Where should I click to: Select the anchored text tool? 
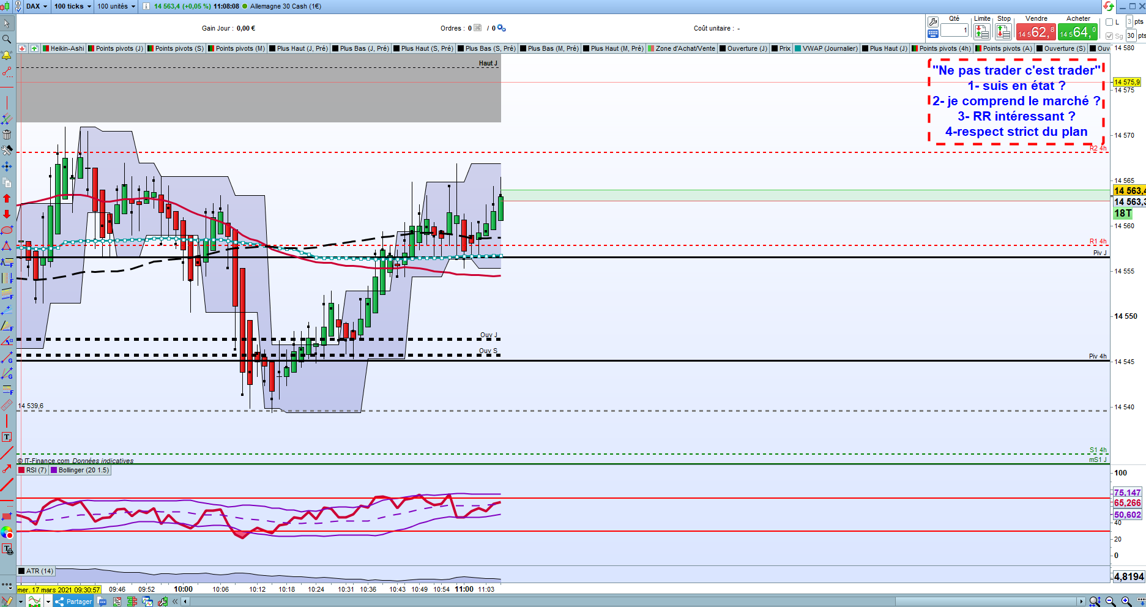coord(7,549)
